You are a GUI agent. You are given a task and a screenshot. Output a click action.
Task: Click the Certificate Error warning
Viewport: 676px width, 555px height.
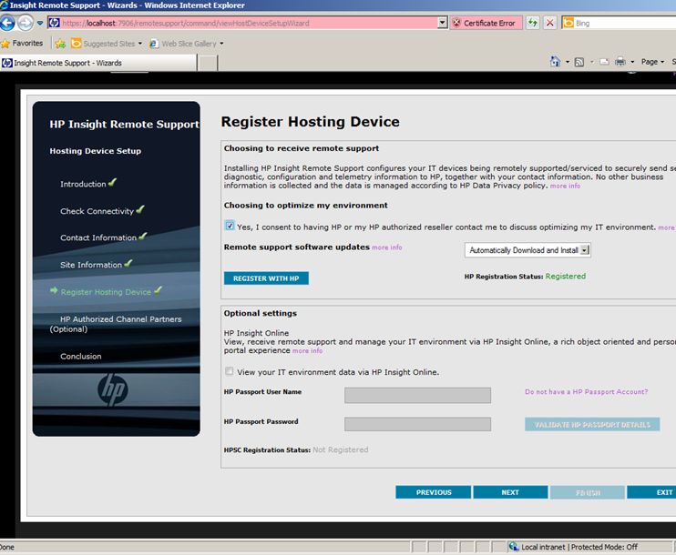pyautogui.click(x=486, y=23)
